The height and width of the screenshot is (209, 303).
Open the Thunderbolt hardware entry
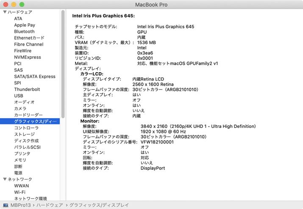(27, 90)
